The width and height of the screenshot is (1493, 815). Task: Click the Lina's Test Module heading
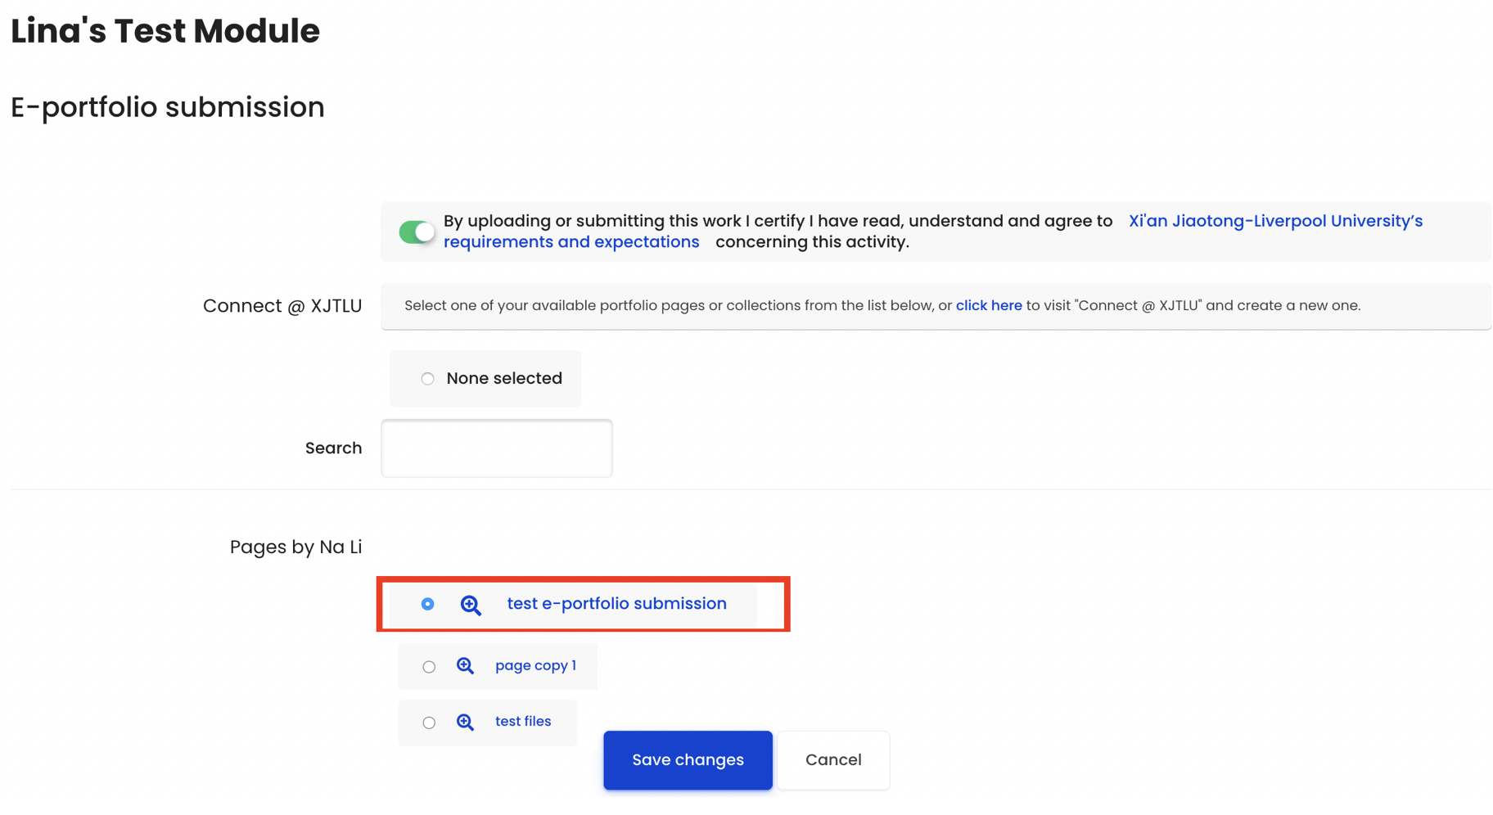[x=165, y=31]
